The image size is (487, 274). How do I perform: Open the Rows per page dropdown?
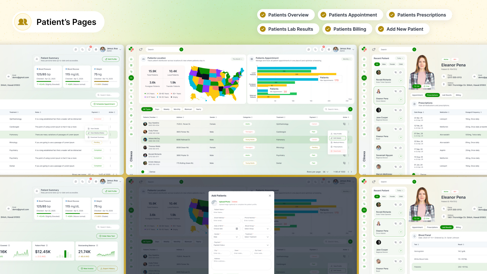(x=325, y=172)
